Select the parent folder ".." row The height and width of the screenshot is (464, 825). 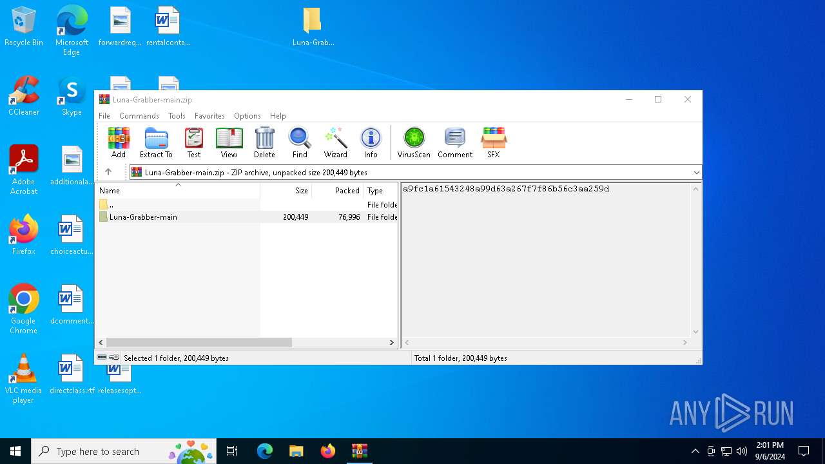coord(247,205)
